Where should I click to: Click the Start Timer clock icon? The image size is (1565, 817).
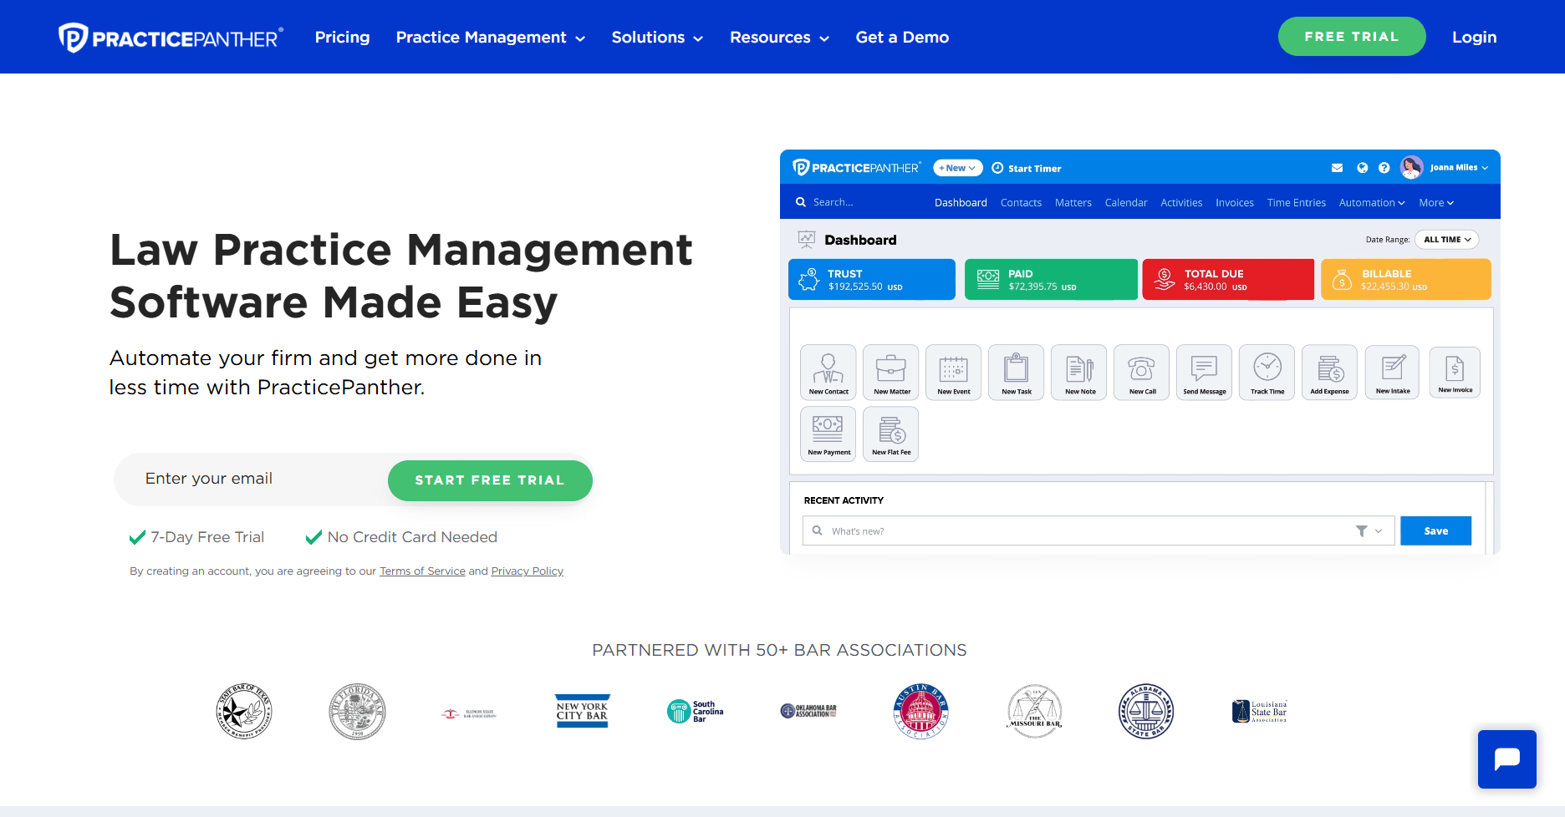997,168
